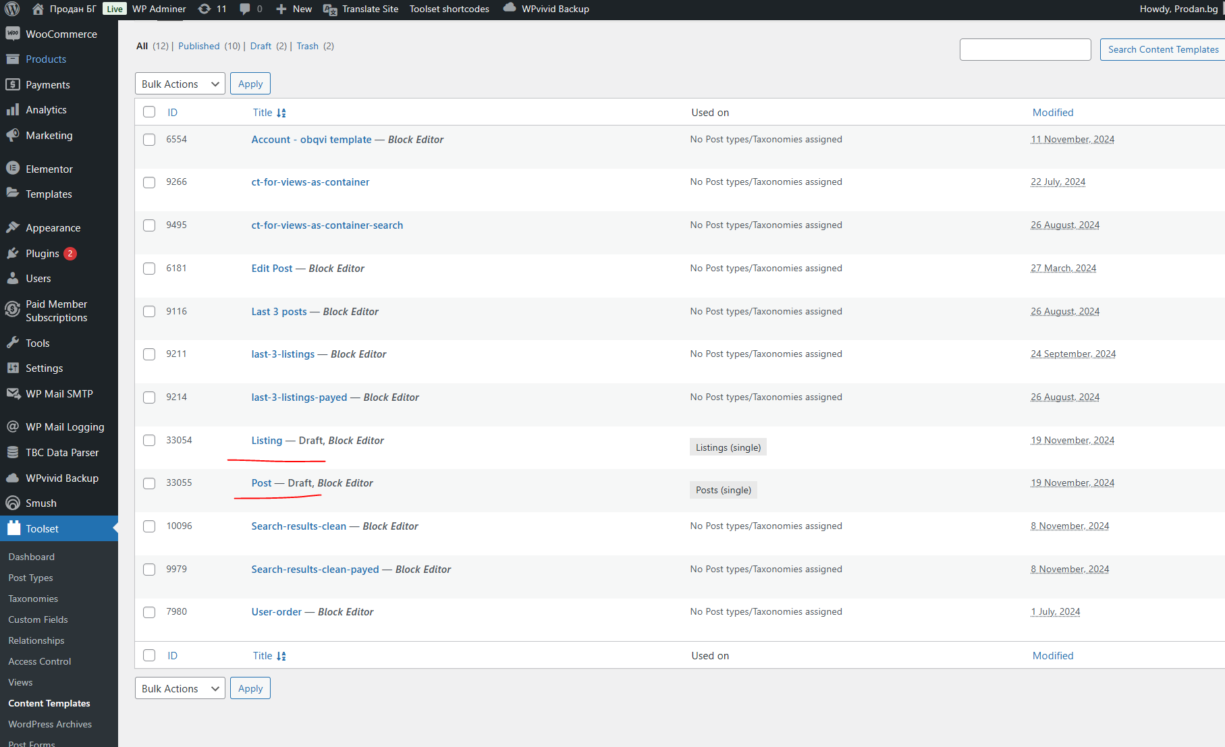
Task: Click the Live status badge
Action: pyautogui.click(x=115, y=9)
